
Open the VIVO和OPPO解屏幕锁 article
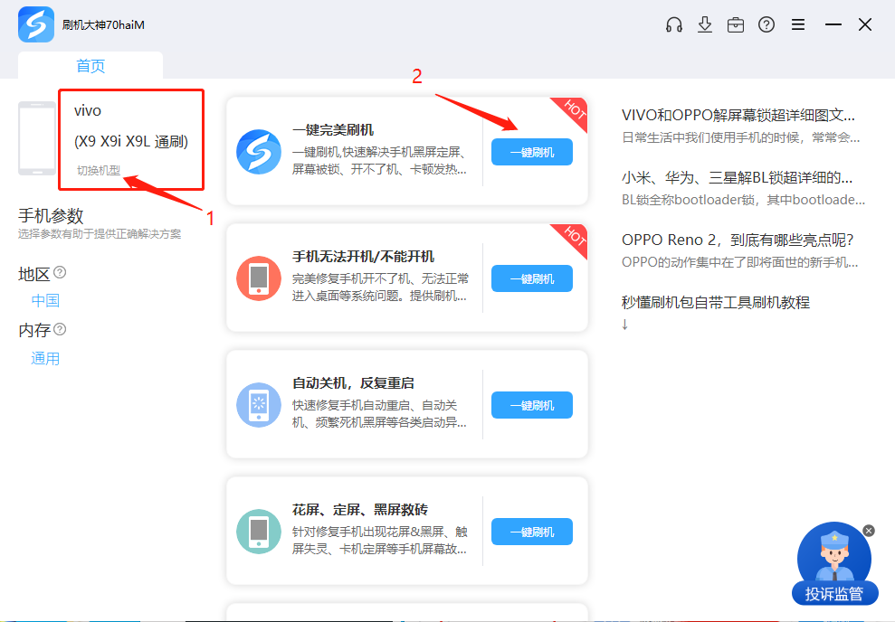[x=738, y=115]
